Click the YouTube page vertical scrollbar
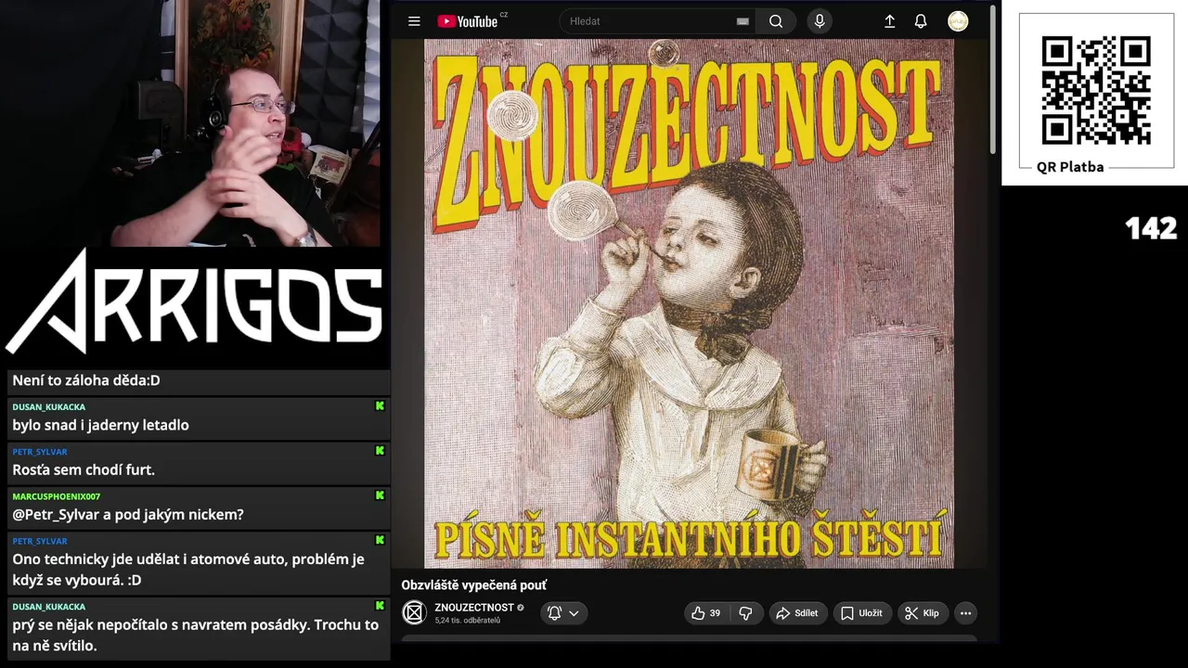This screenshot has height=668, width=1188. (x=992, y=79)
